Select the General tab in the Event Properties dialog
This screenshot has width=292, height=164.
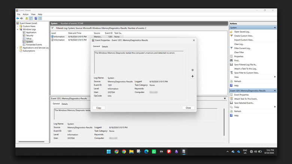point(97,46)
